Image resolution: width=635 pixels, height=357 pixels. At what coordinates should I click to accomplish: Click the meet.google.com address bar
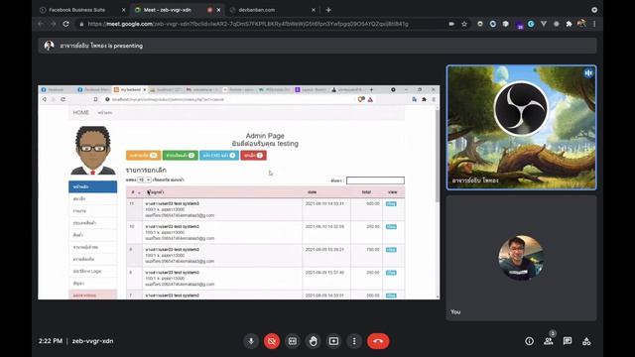259,24
